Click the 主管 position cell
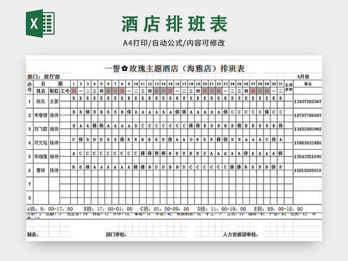348x261 pixels. click(54, 101)
